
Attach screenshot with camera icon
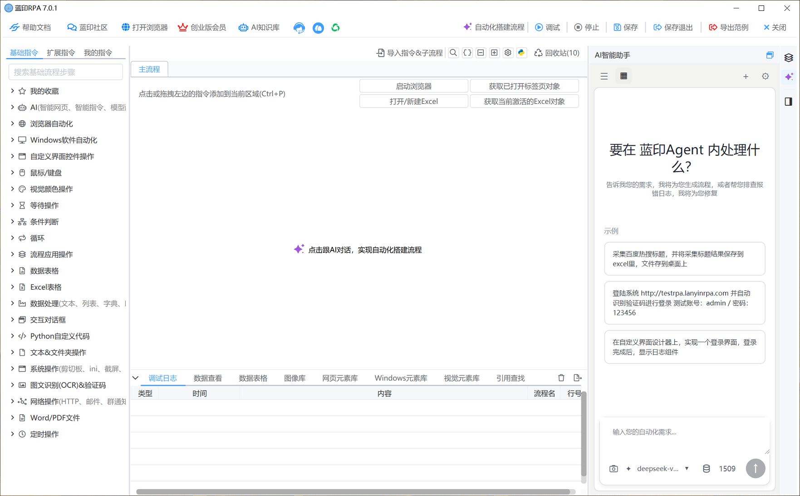click(x=613, y=468)
